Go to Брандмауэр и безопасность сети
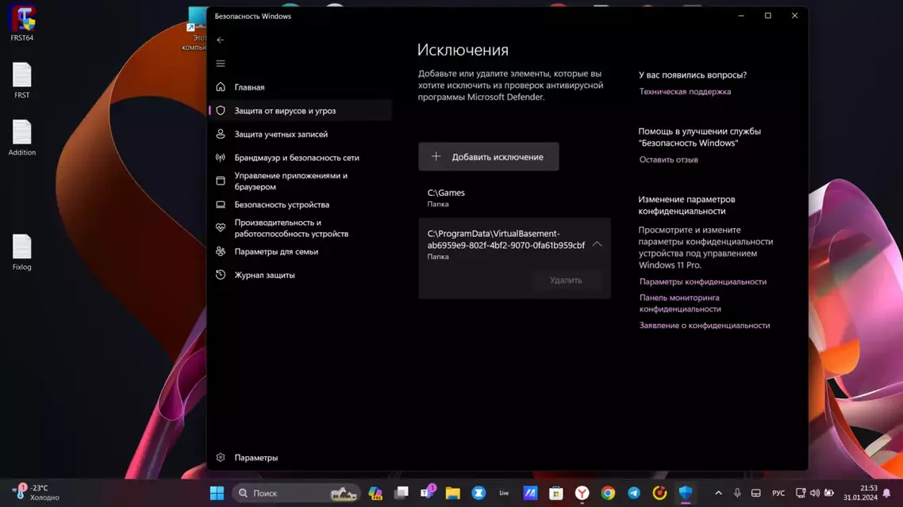Screen dimensions: 903x507 pos(300,158)
